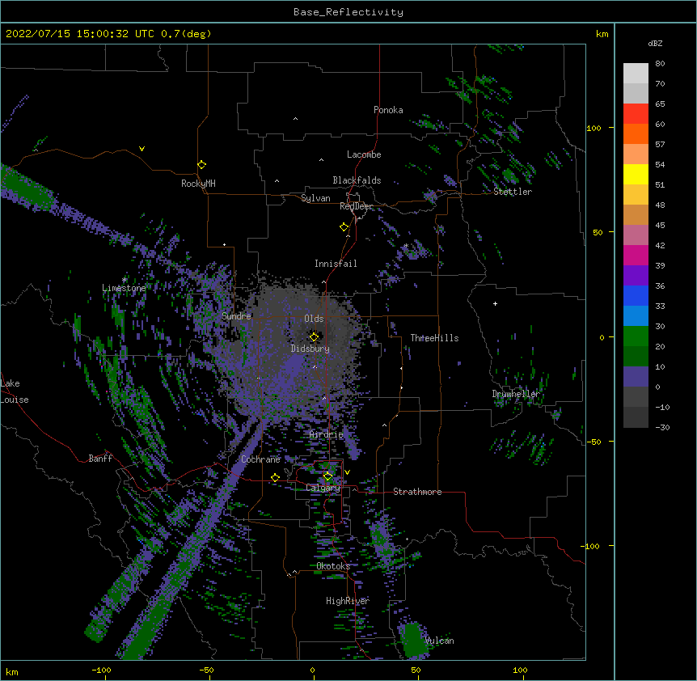This screenshot has width=697, height=681.
Task: Click the km unit label at top right
Action: click(x=602, y=34)
